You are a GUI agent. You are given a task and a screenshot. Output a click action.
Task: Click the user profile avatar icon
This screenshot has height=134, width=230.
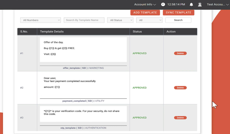point(200,5)
